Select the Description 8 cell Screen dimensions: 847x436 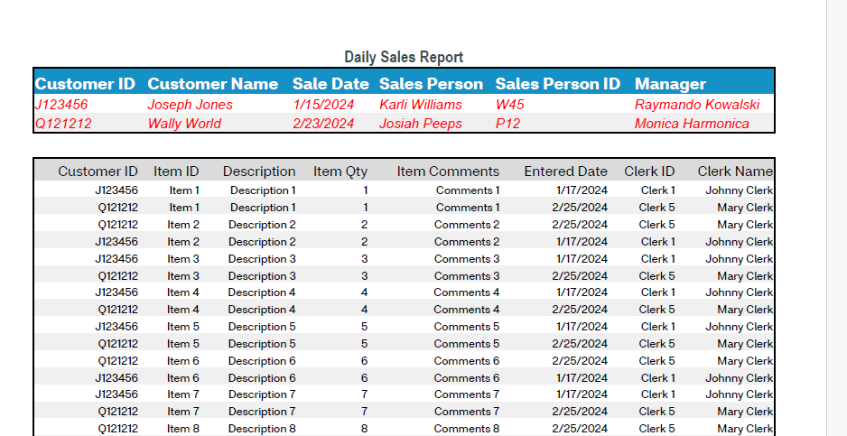click(x=262, y=429)
